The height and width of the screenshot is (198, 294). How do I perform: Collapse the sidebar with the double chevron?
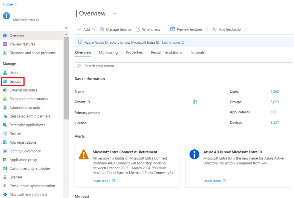(x=66, y=28)
